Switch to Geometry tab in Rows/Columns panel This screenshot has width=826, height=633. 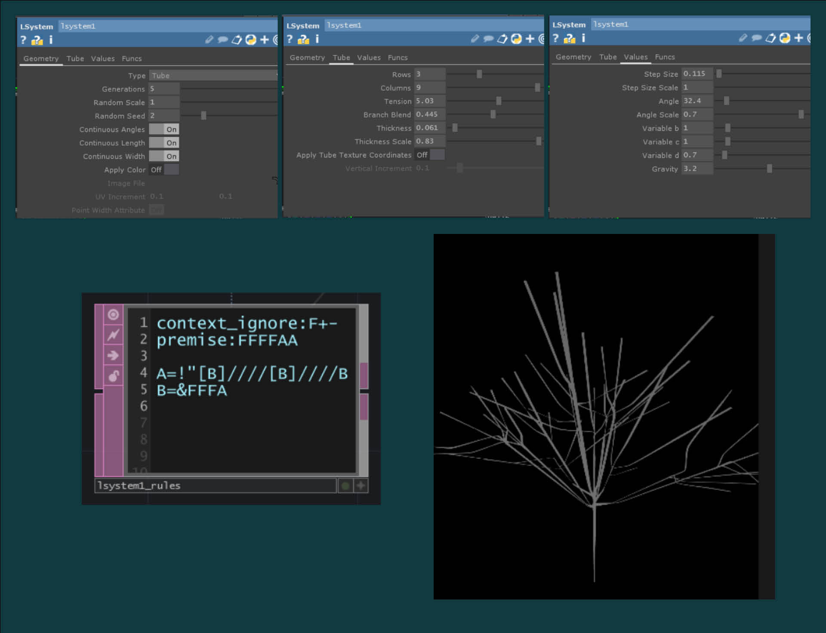tap(307, 58)
